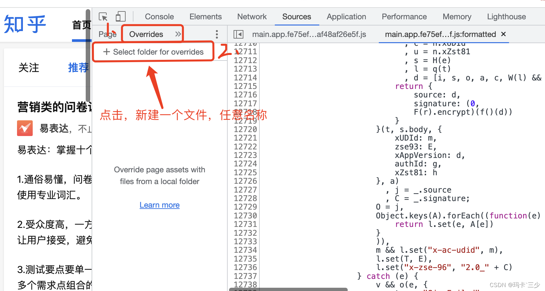The height and width of the screenshot is (291, 545).
Task: Click line number 12720 in the gutter
Action: pos(245,129)
